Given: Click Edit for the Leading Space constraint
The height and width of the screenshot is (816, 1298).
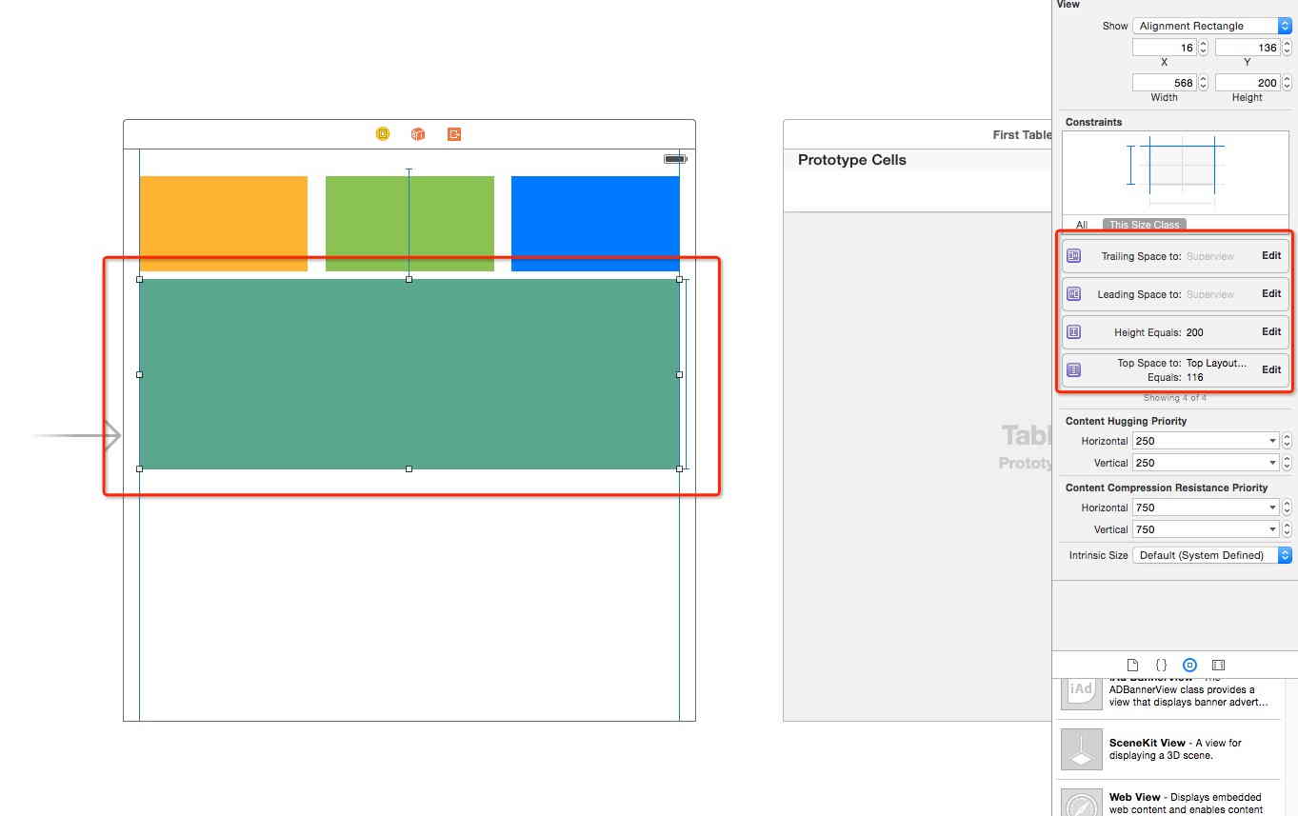Looking at the screenshot, I should click(x=1271, y=293).
